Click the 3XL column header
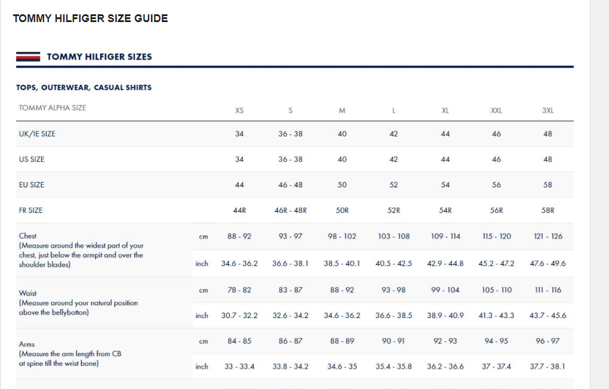The image size is (609, 389). click(548, 110)
